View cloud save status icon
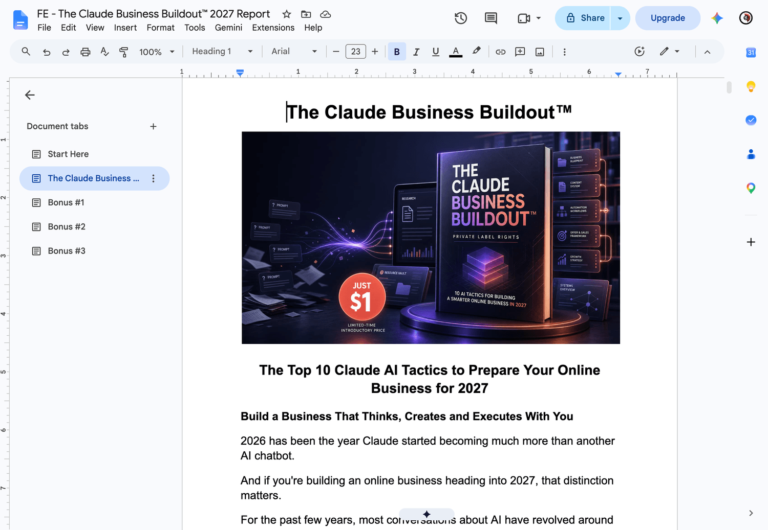Screen dimensions: 768x530 326,14
